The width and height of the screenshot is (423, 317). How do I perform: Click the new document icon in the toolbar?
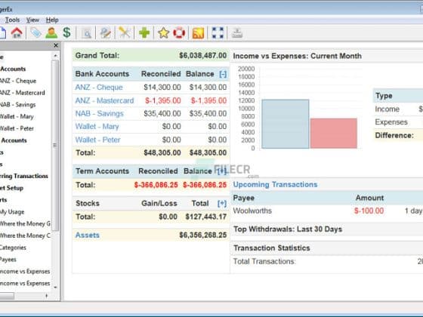pos(2,33)
